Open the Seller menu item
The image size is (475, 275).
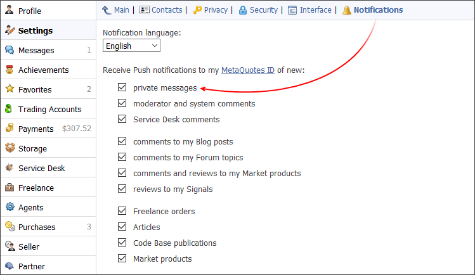pyautogui.click(x=29, y=247)
